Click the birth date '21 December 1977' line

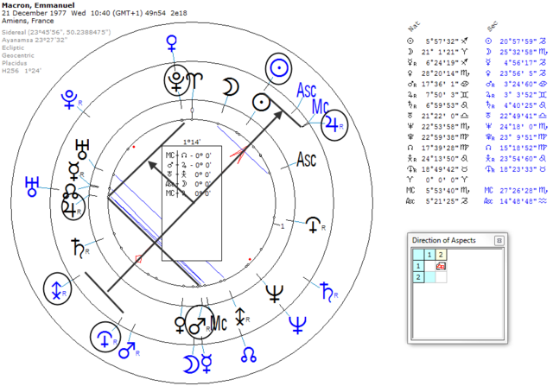tap(94, 13)
